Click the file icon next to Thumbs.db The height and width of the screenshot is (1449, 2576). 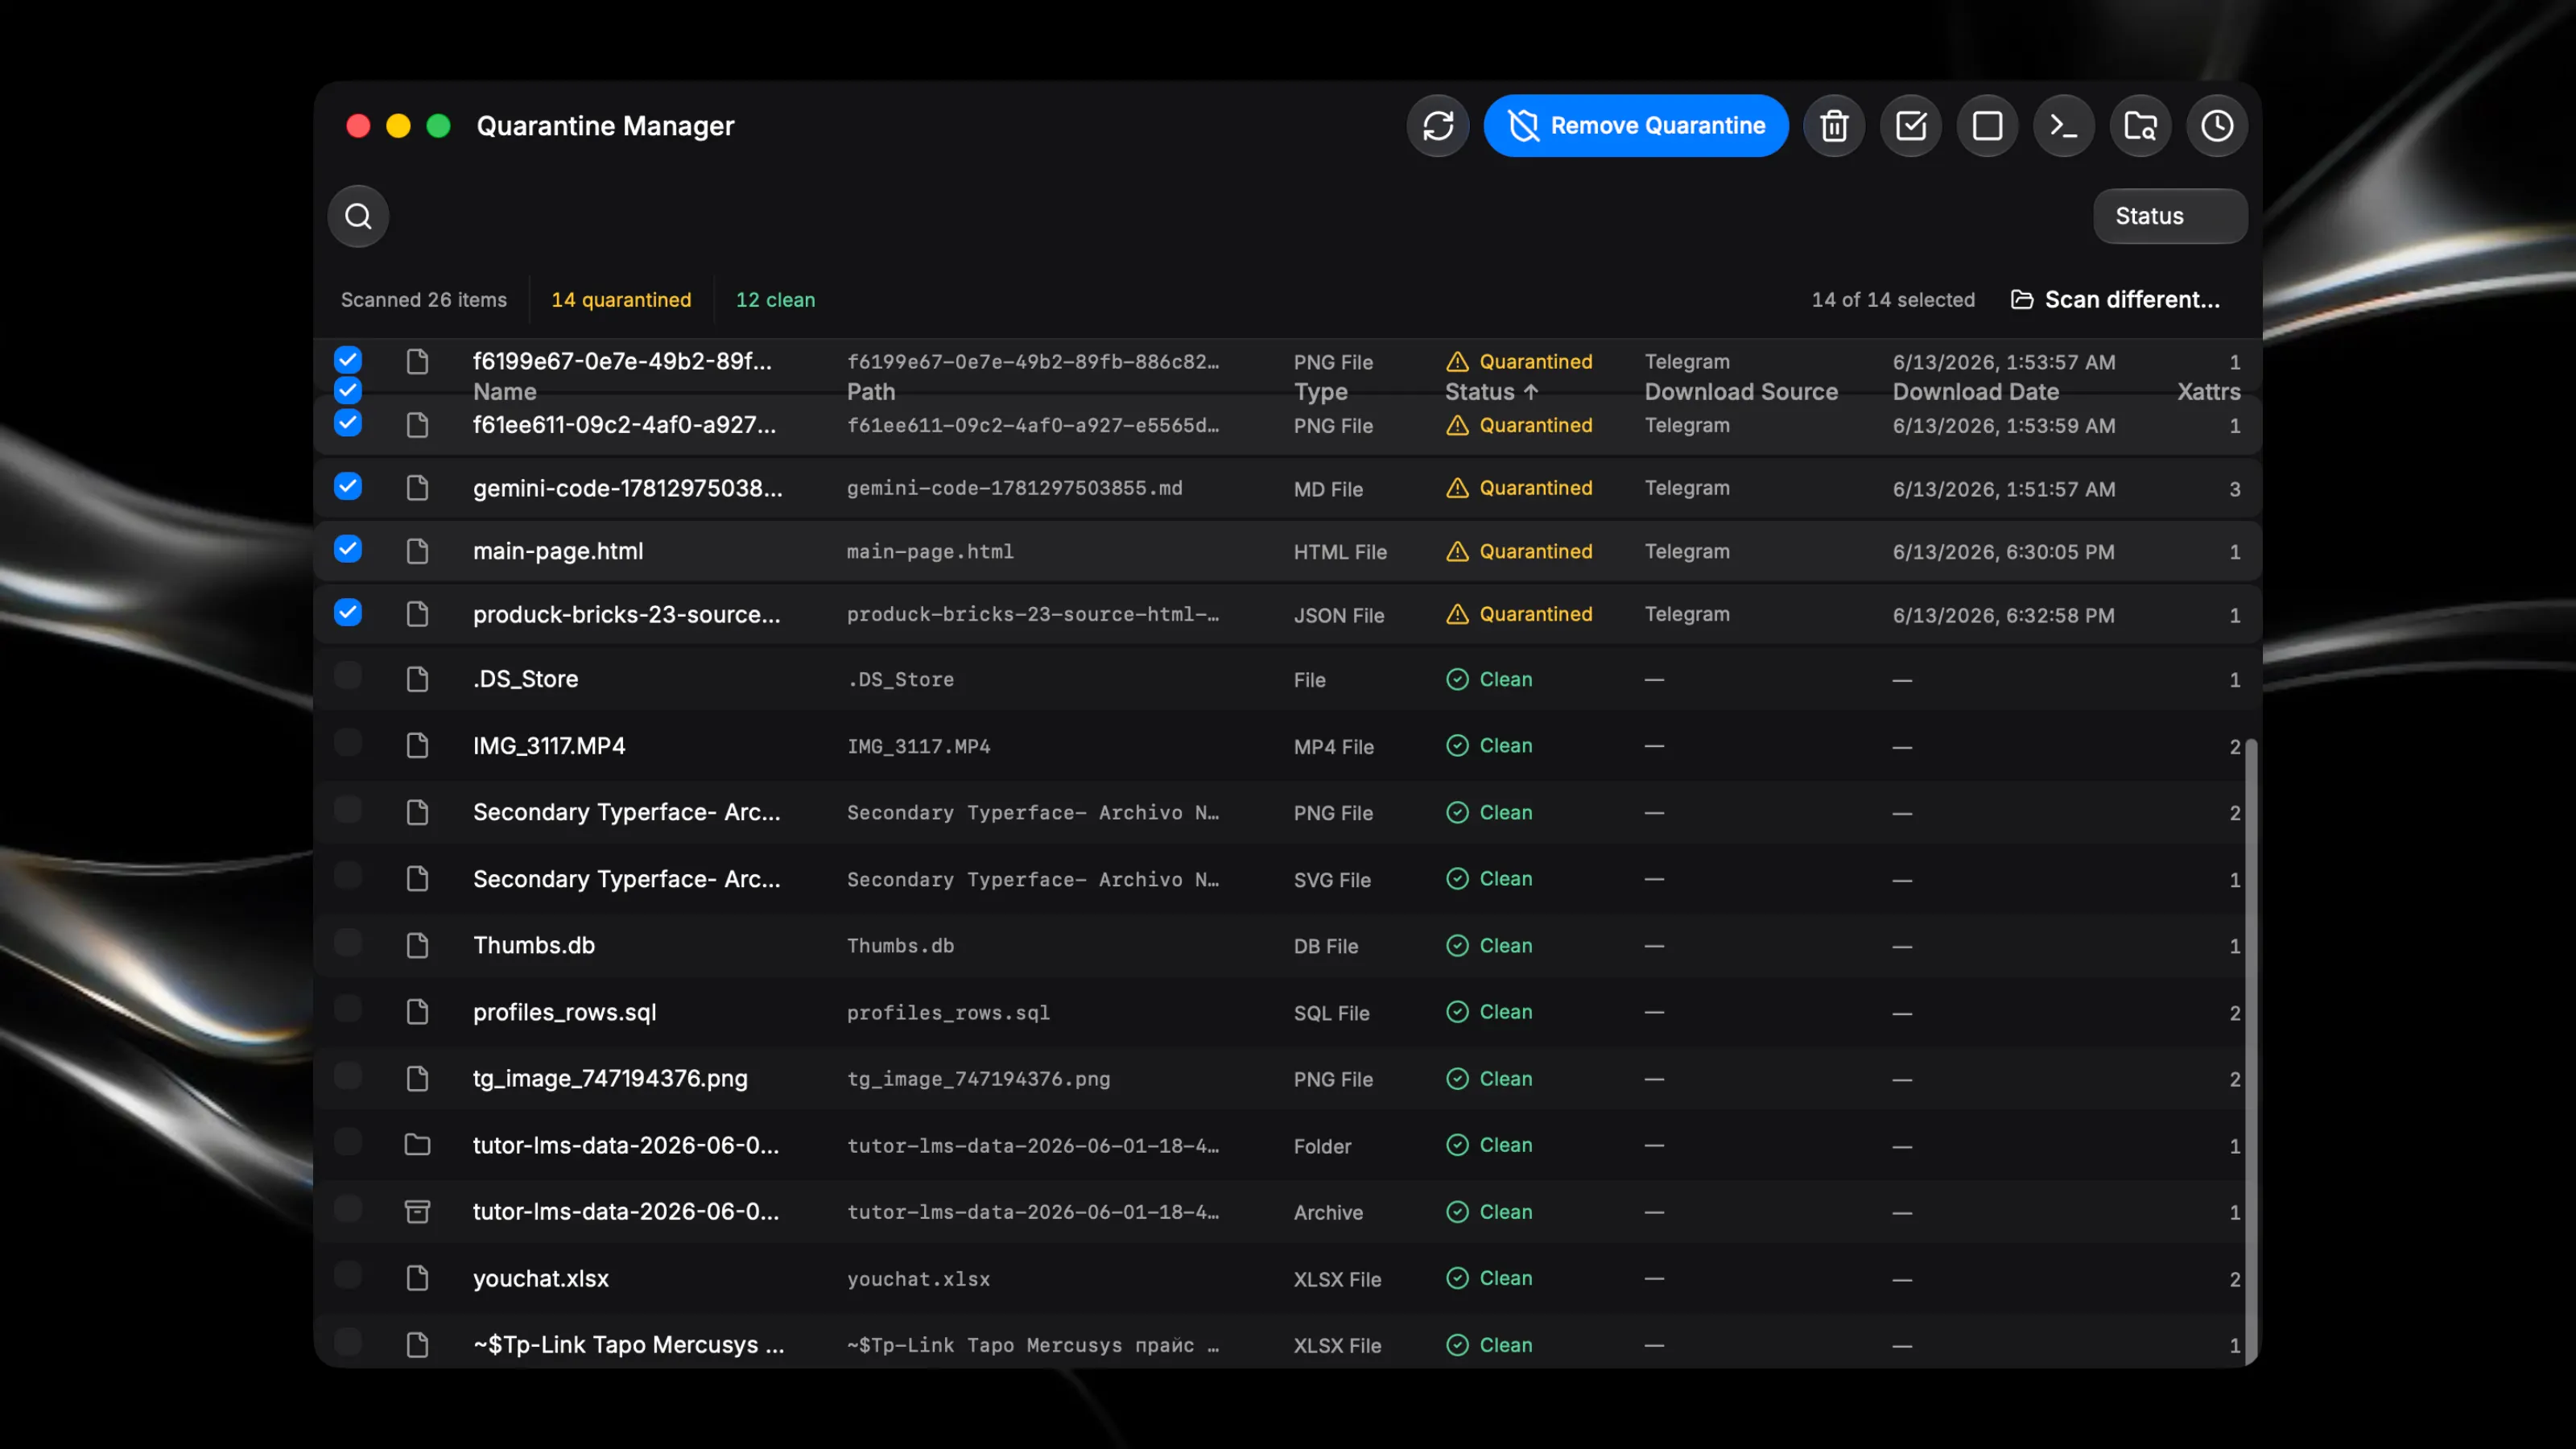(417, 946)
